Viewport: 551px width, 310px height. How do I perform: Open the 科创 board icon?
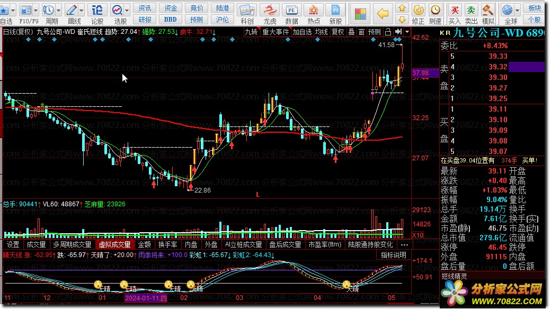(247, 10)
